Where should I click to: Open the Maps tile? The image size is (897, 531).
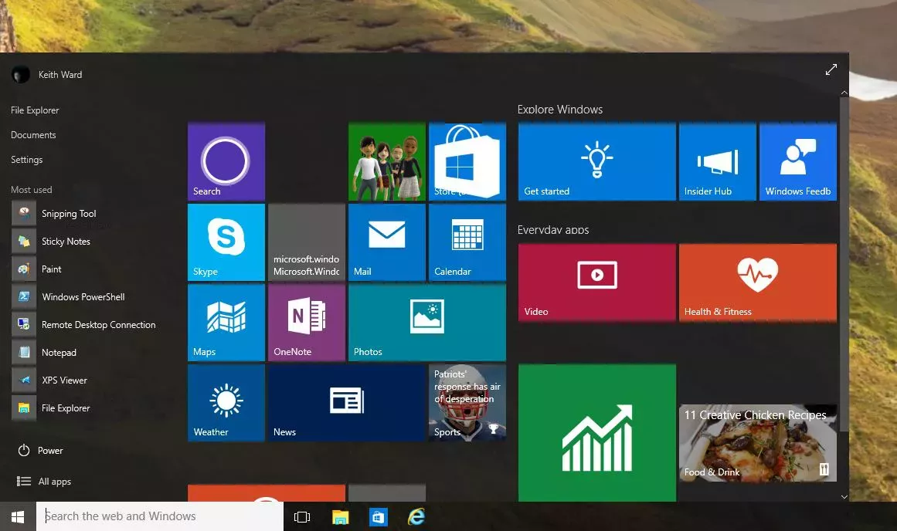(226, 323)
